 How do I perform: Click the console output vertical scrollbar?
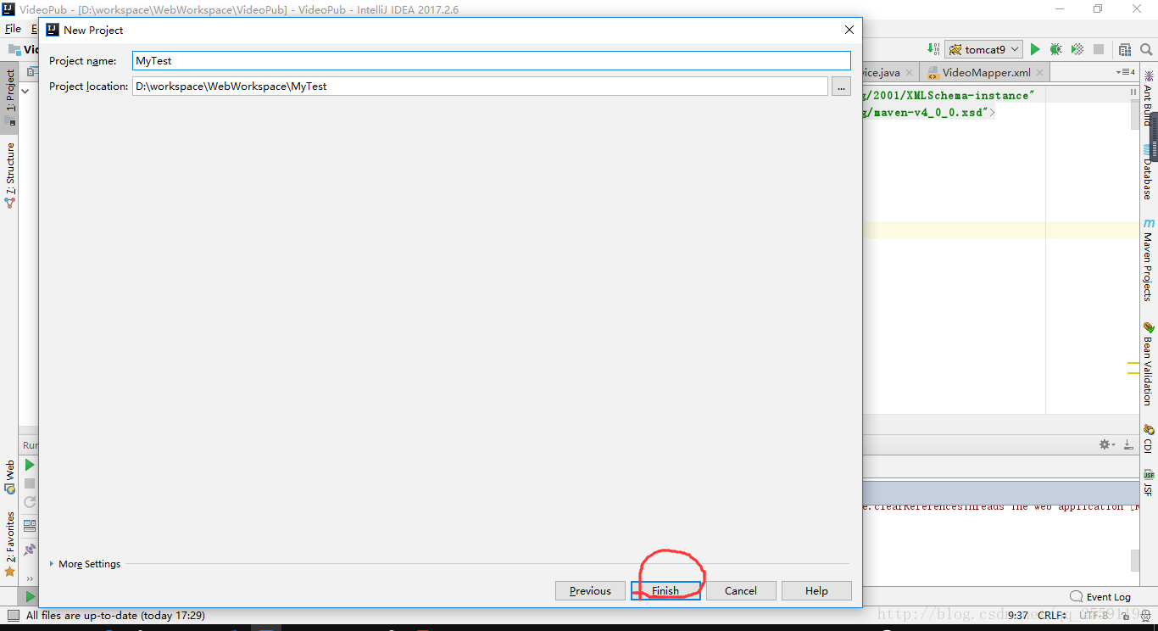(x=1135, y=561)
